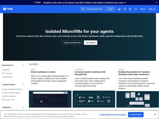Collapse the Trusted content section
The width and height of the screenshot is (159, 119).
[23, 85]
